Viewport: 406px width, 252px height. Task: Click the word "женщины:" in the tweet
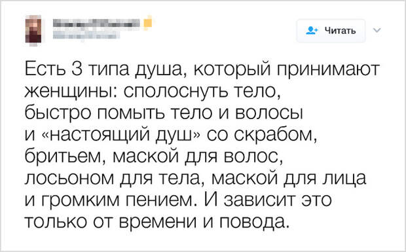click(71, 92)
